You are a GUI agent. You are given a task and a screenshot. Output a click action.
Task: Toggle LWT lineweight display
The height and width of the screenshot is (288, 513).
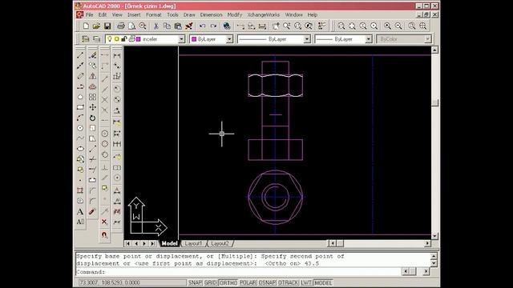306,282
